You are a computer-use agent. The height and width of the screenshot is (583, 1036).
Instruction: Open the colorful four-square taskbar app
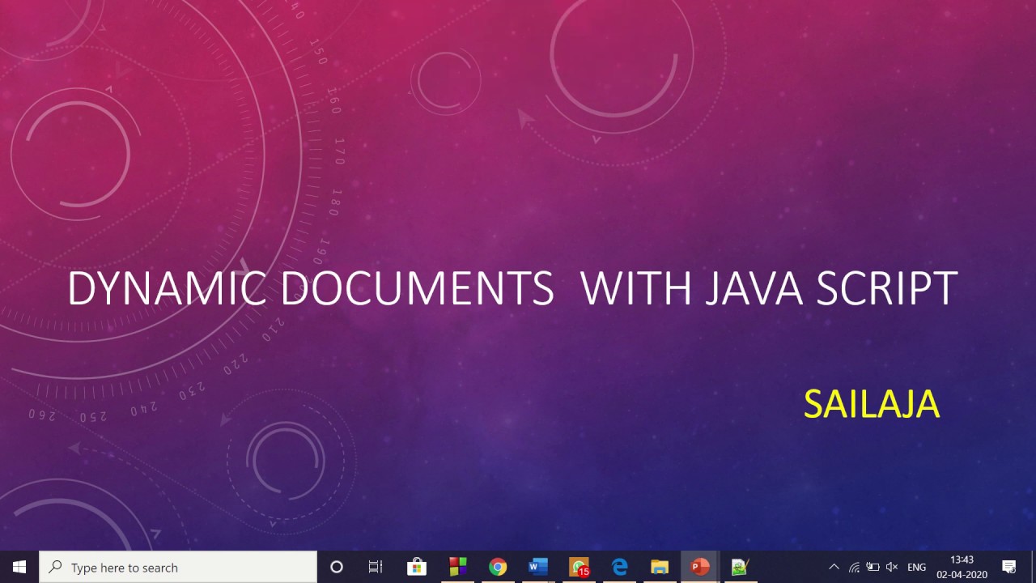click(x=457, y=567)
